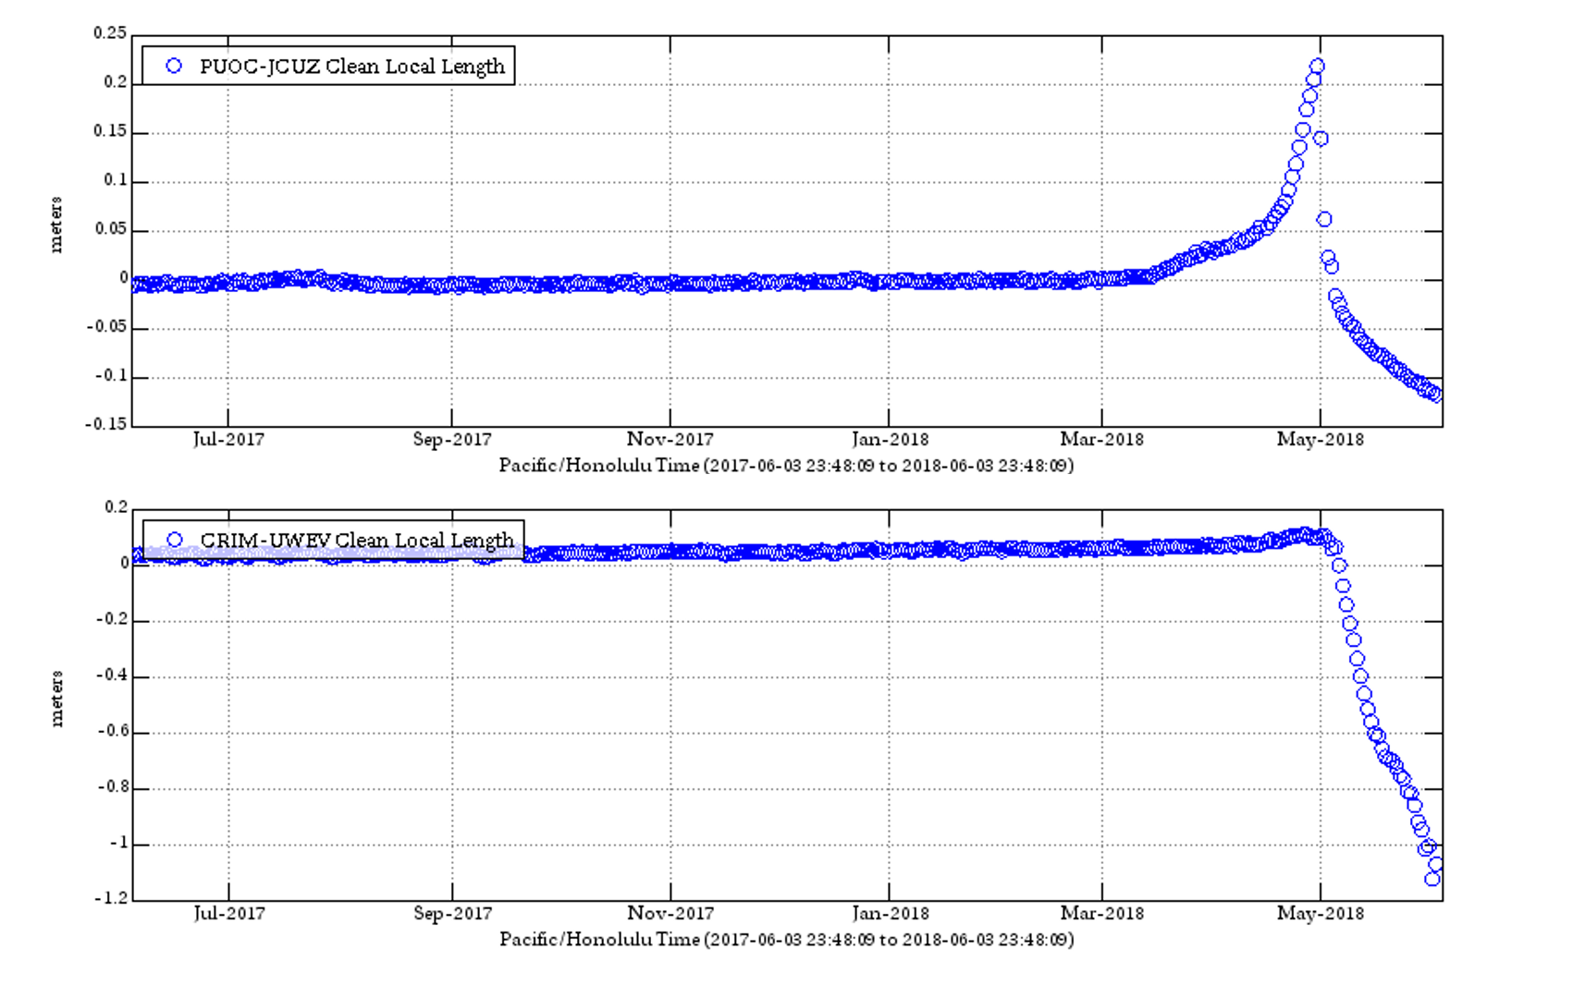Click the May-2018 tick label on bottom plot

pos(1320,914)
